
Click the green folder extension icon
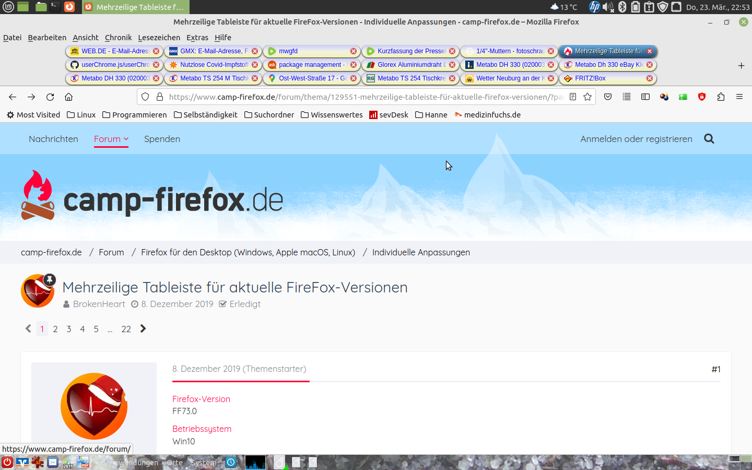pyautogui.click(x=683, y=97)
